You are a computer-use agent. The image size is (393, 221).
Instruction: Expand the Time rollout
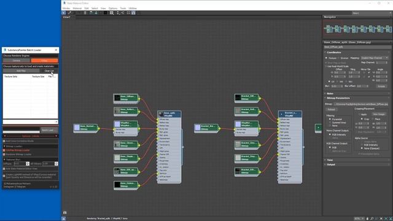tap(330, 160)
